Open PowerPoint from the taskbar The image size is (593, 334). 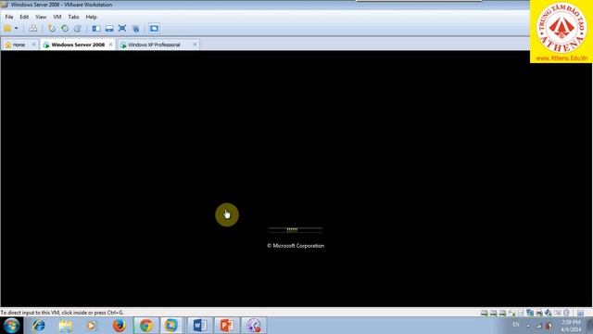pos(226,326)
